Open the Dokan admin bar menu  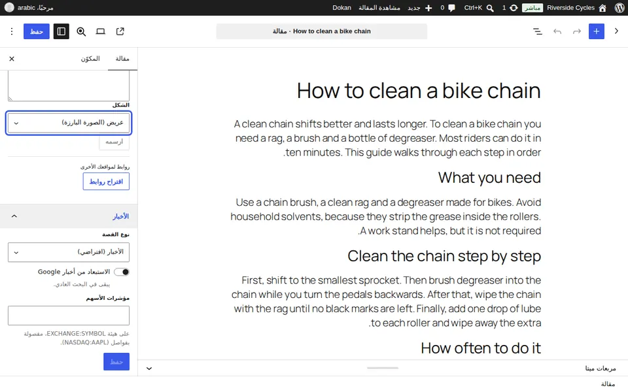(341, 8)
